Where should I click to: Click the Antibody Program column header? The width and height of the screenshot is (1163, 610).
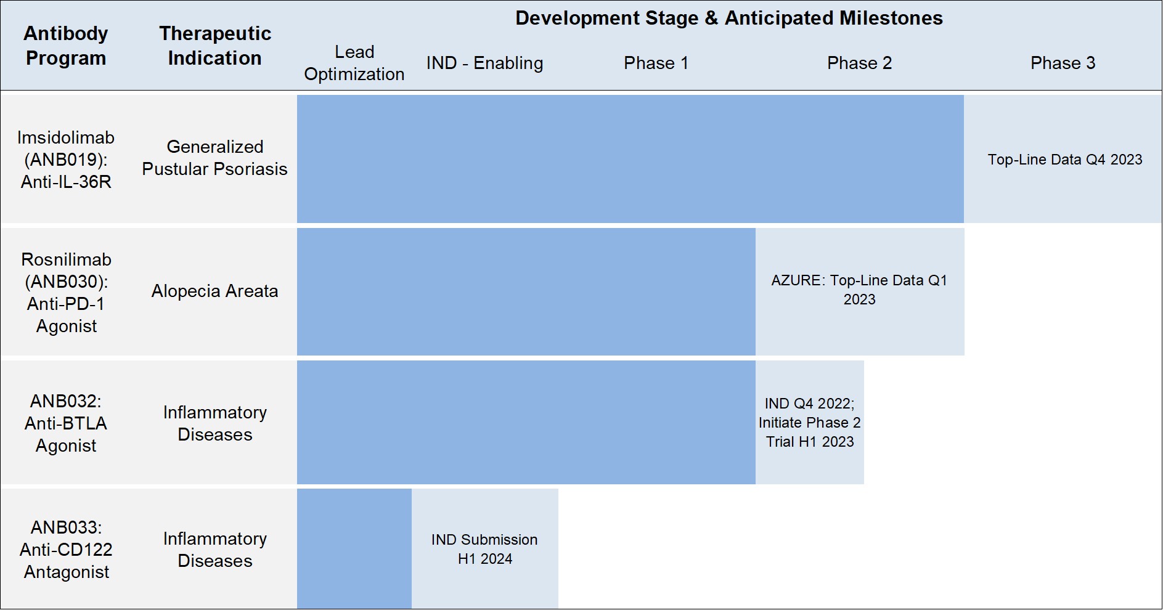pos(66,46)
